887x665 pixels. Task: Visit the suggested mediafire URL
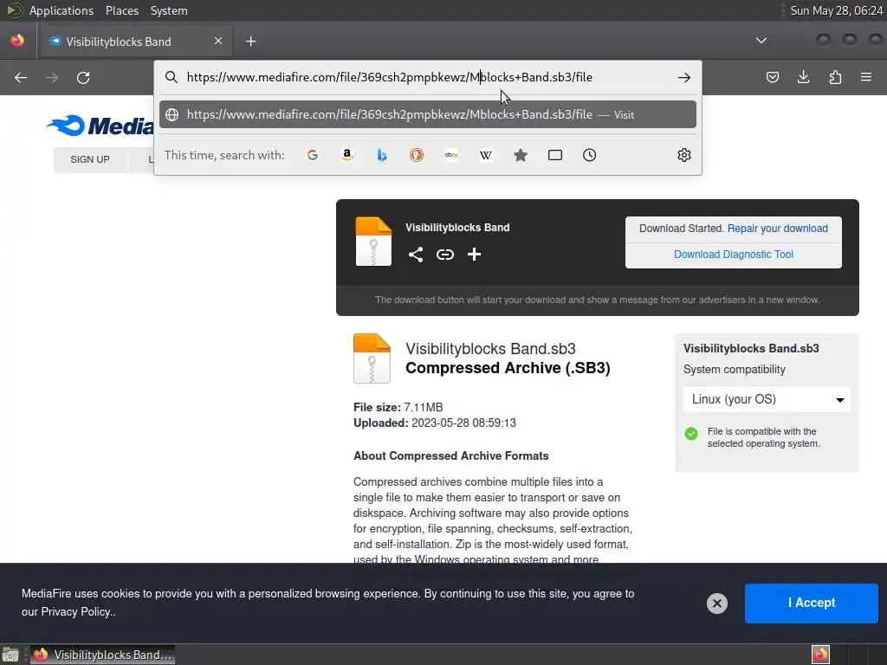[x=428, y=115]
